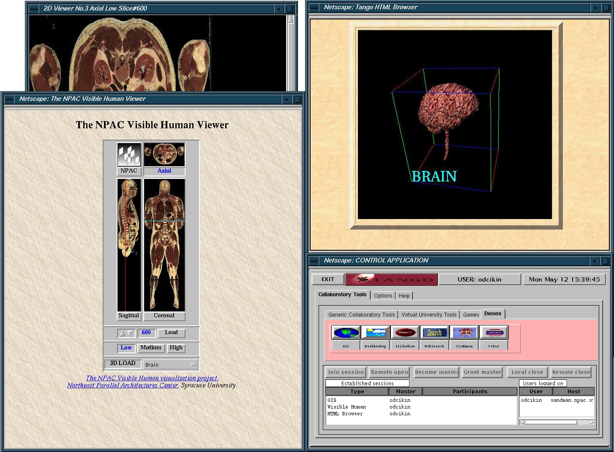Click the Remote open button
The width and height of the screenshot is (614, 452).
[389, 372]
